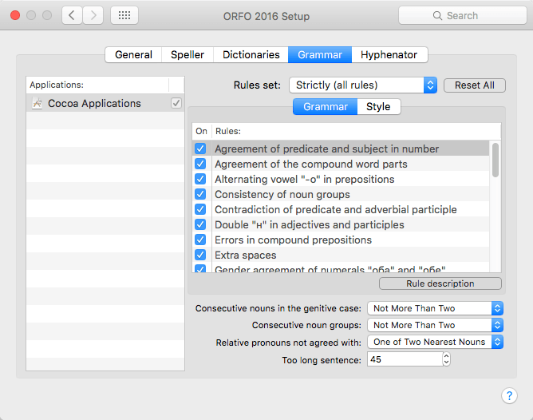Image resolution: width=533 pixels, height=420 pixels.
Task: Close the ORFO 2016 Setup window
Action: click(15, 15)
